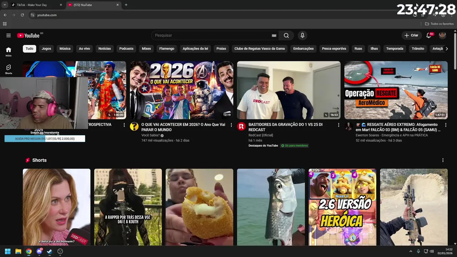Open title RESGATE AÉREO EXTREMO video
Image resolution: width=457 pixels, height=257 pixels.
398,127
